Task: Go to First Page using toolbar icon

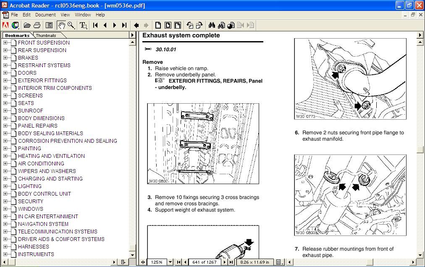Action: tap(95, 26)
